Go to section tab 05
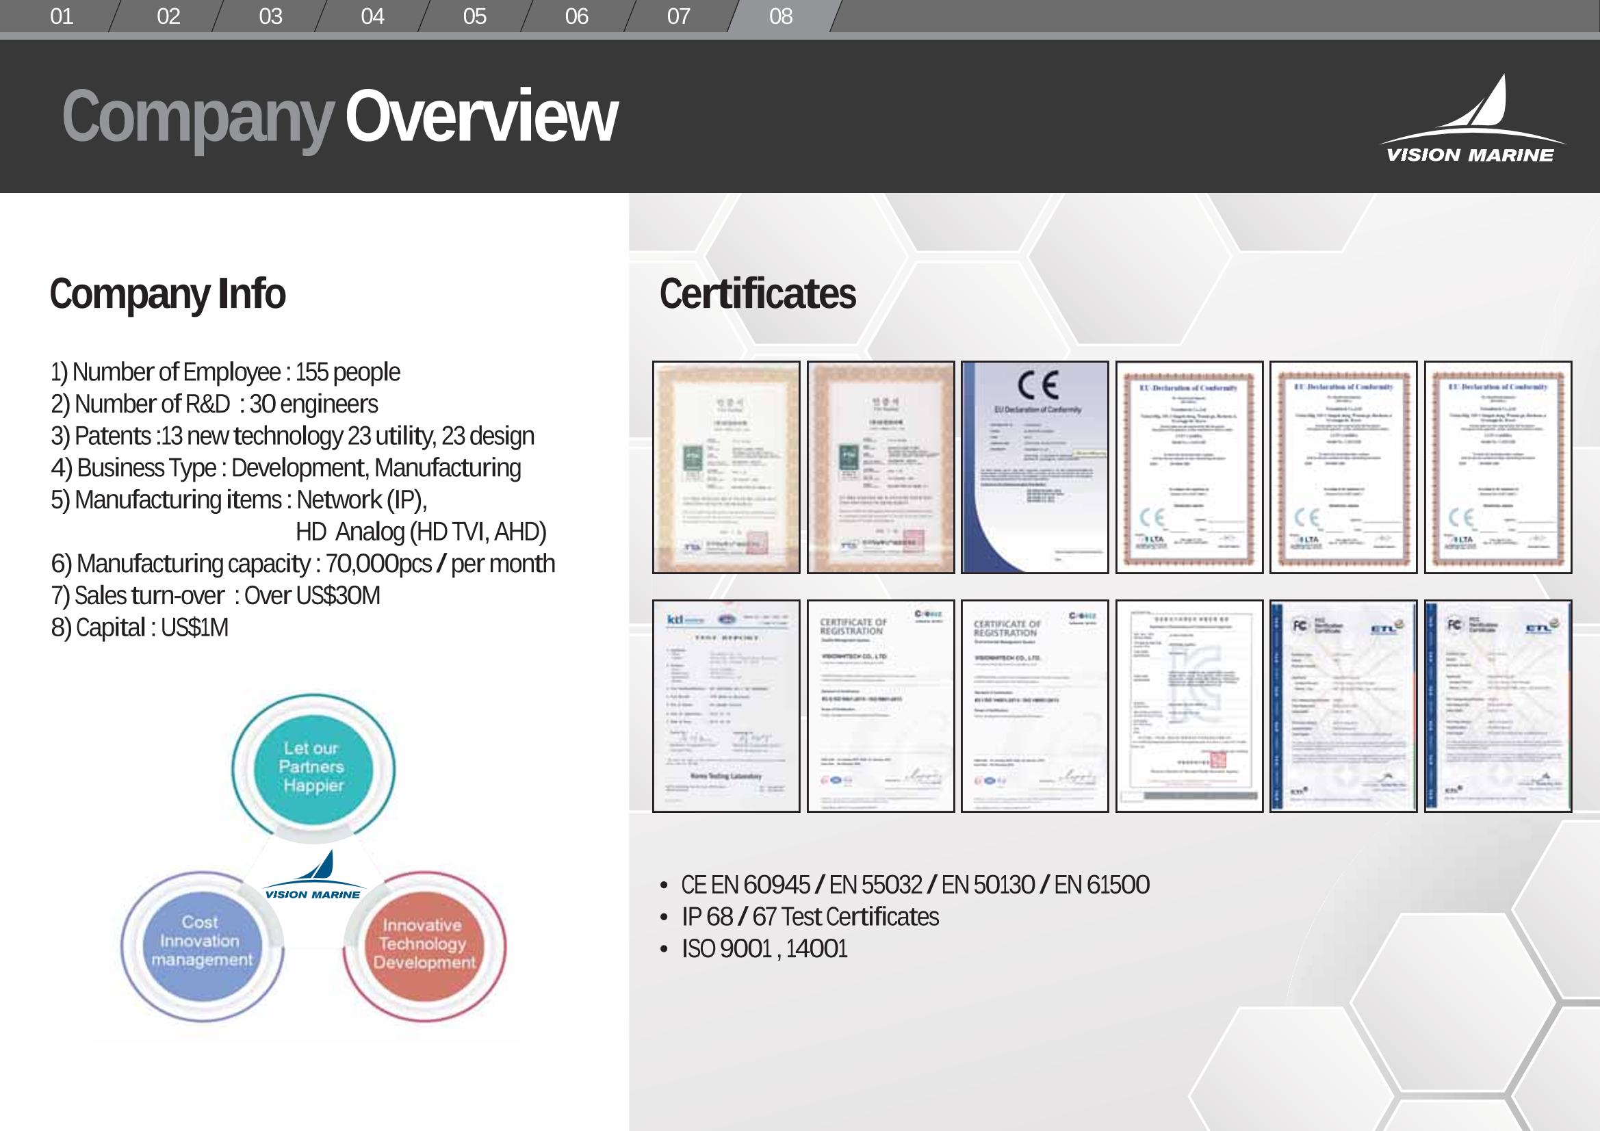Screen dimensions: 1600x1131 tap(474, 16)
